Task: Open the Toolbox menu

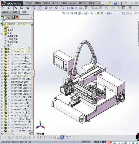Action: pyautogui.click(x=73, y=3)
